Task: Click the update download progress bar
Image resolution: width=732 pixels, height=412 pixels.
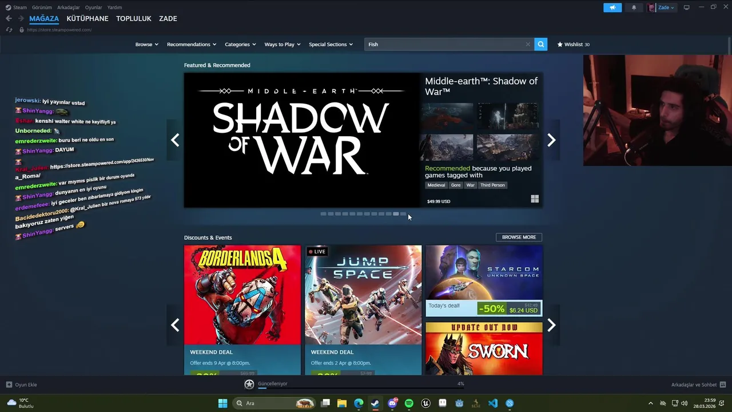Action: coord(360,388)
